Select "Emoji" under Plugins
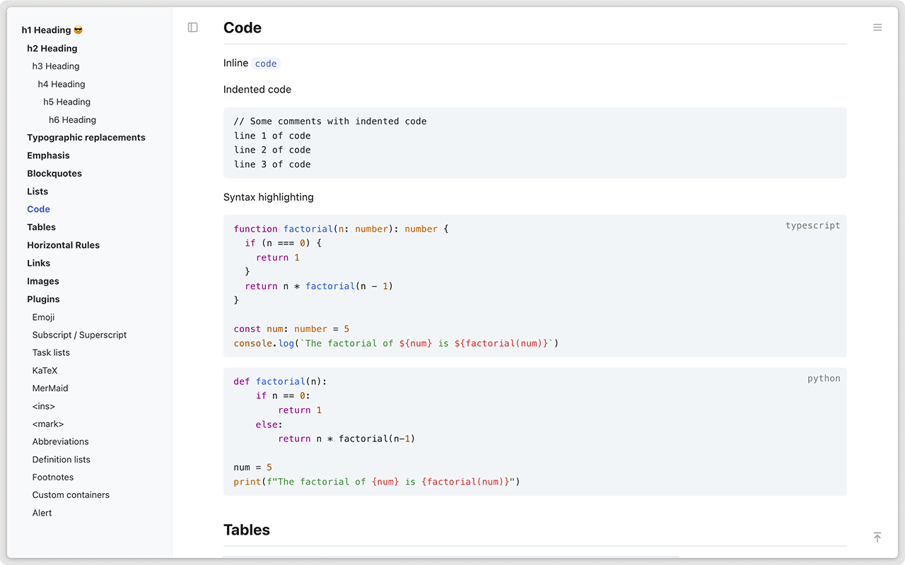The image size is (905, 565). pos(43,317)
